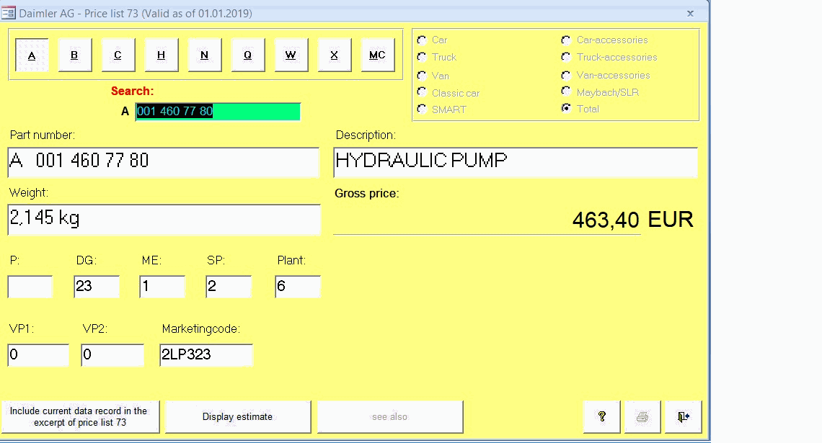
Task: Select the Van-accessories radio option
Action: point(565,75)
